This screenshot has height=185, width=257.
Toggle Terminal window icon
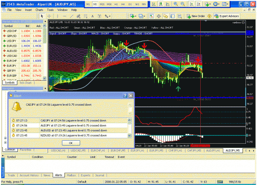(173, 16)
